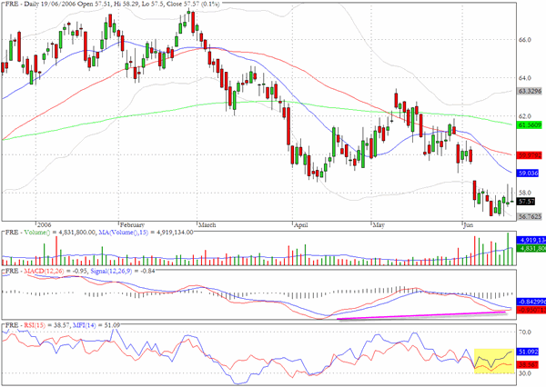Select the blue -0.842996 signal value tag
Viewport: 546px width, 387px height.
(531, 302)
